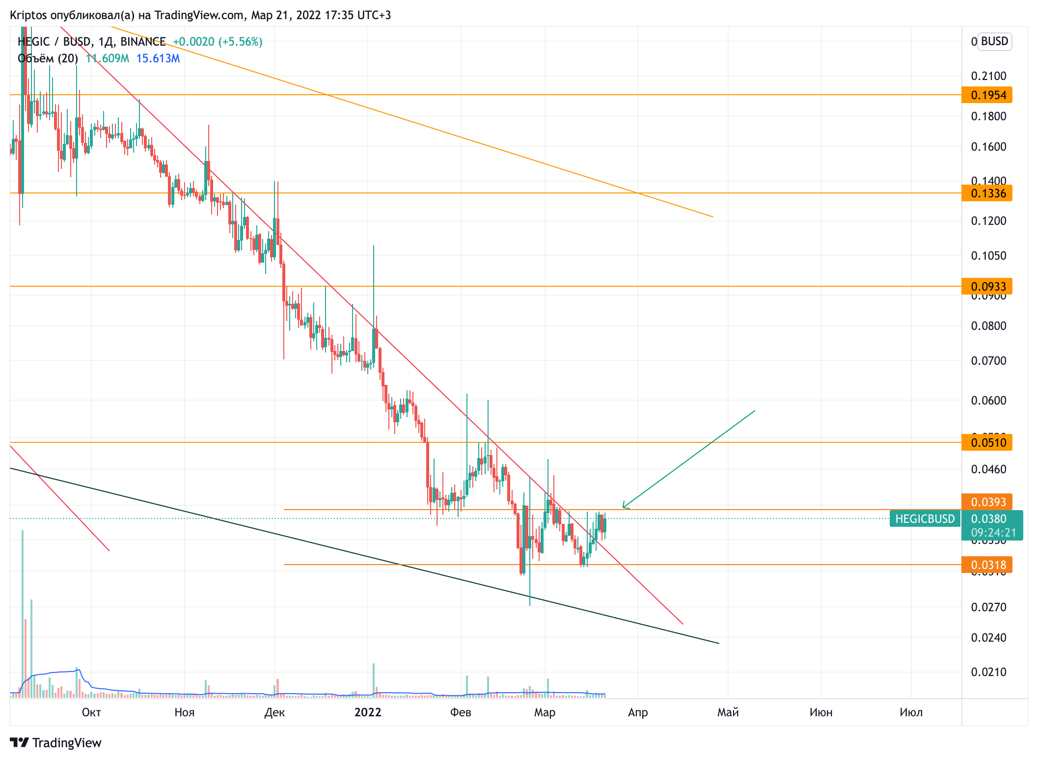This screenshot has height=760, width=1038.
Task: Click the 0.1050 price scale value
Action: click(x=989, y=256)
